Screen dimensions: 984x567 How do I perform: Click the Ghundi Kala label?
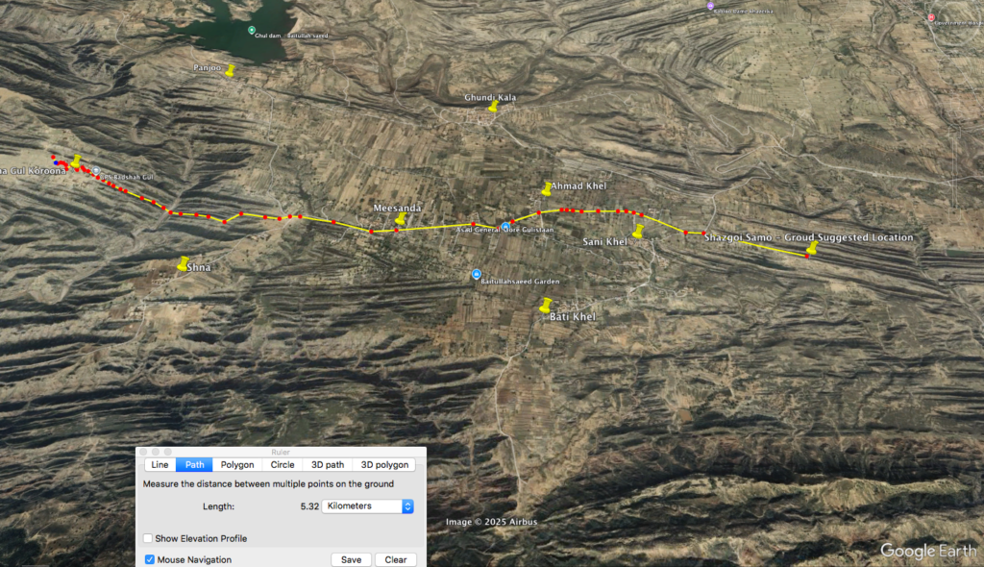pyautogui.click(x=490, y=97)
